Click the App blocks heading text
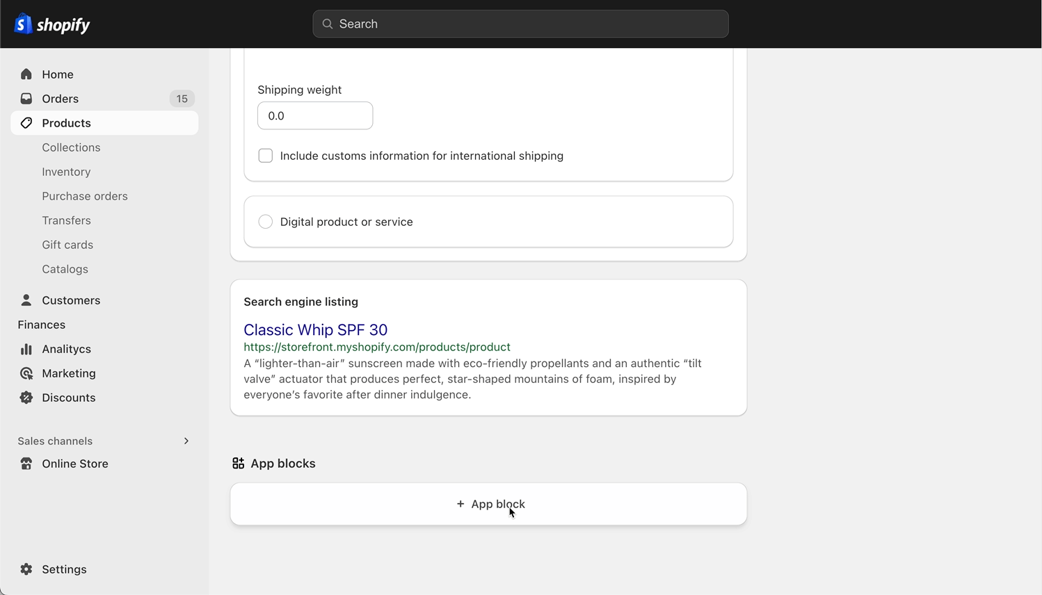 tap(283, 464)
